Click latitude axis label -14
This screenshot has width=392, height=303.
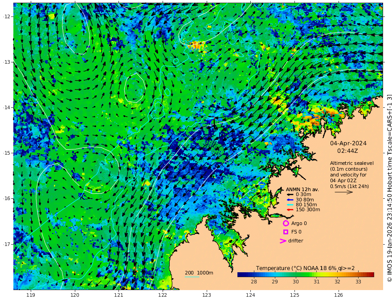pyautogui.click(x=7, y=107)
